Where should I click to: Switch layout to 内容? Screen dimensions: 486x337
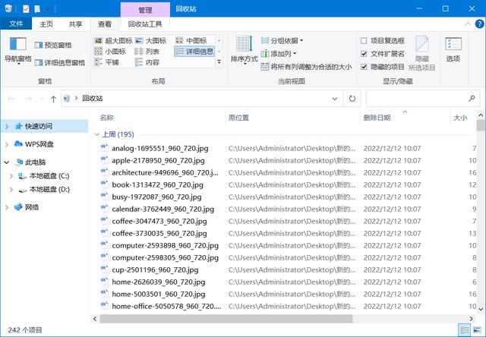[x=147, y=62]
